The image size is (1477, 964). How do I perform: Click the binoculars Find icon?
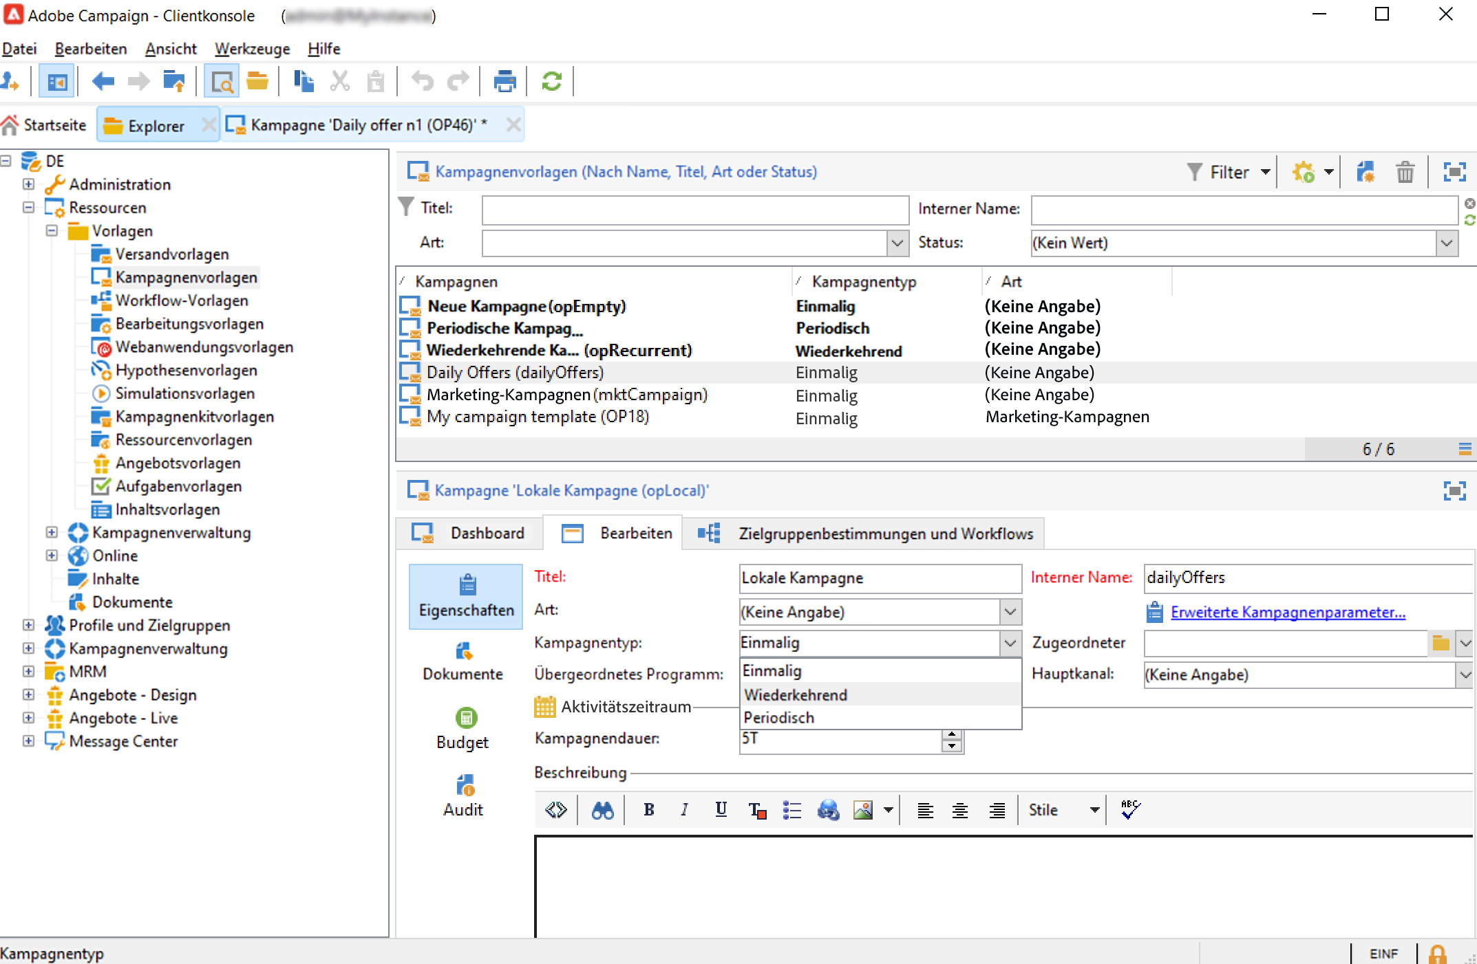(602, 811)
